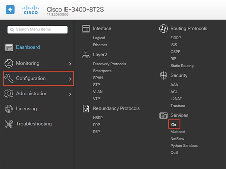Open the NetFlow services link
This screenshot has width=226, height=169.
coord(177,139)
